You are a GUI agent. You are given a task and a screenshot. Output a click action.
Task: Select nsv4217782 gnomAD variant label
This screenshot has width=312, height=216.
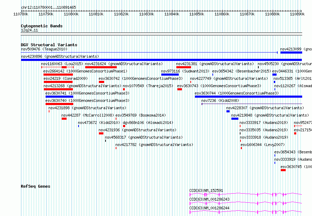coord(154,145)
